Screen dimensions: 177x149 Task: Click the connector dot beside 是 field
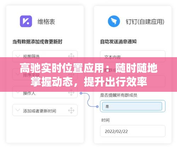(97, 107)
